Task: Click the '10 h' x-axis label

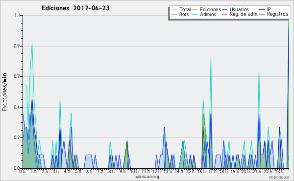Action: (134, 172)
